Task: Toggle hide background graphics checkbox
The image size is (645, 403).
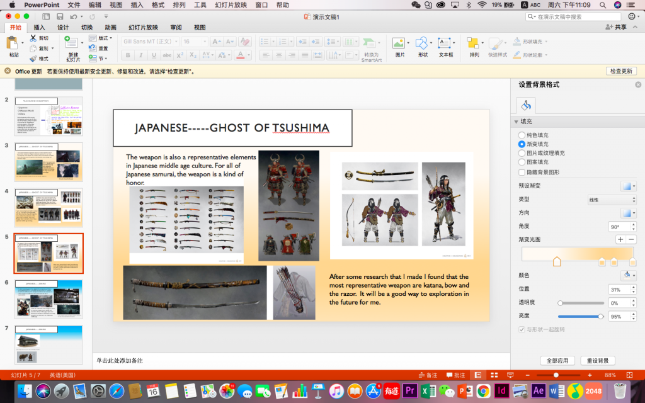Action: [522, 173]
